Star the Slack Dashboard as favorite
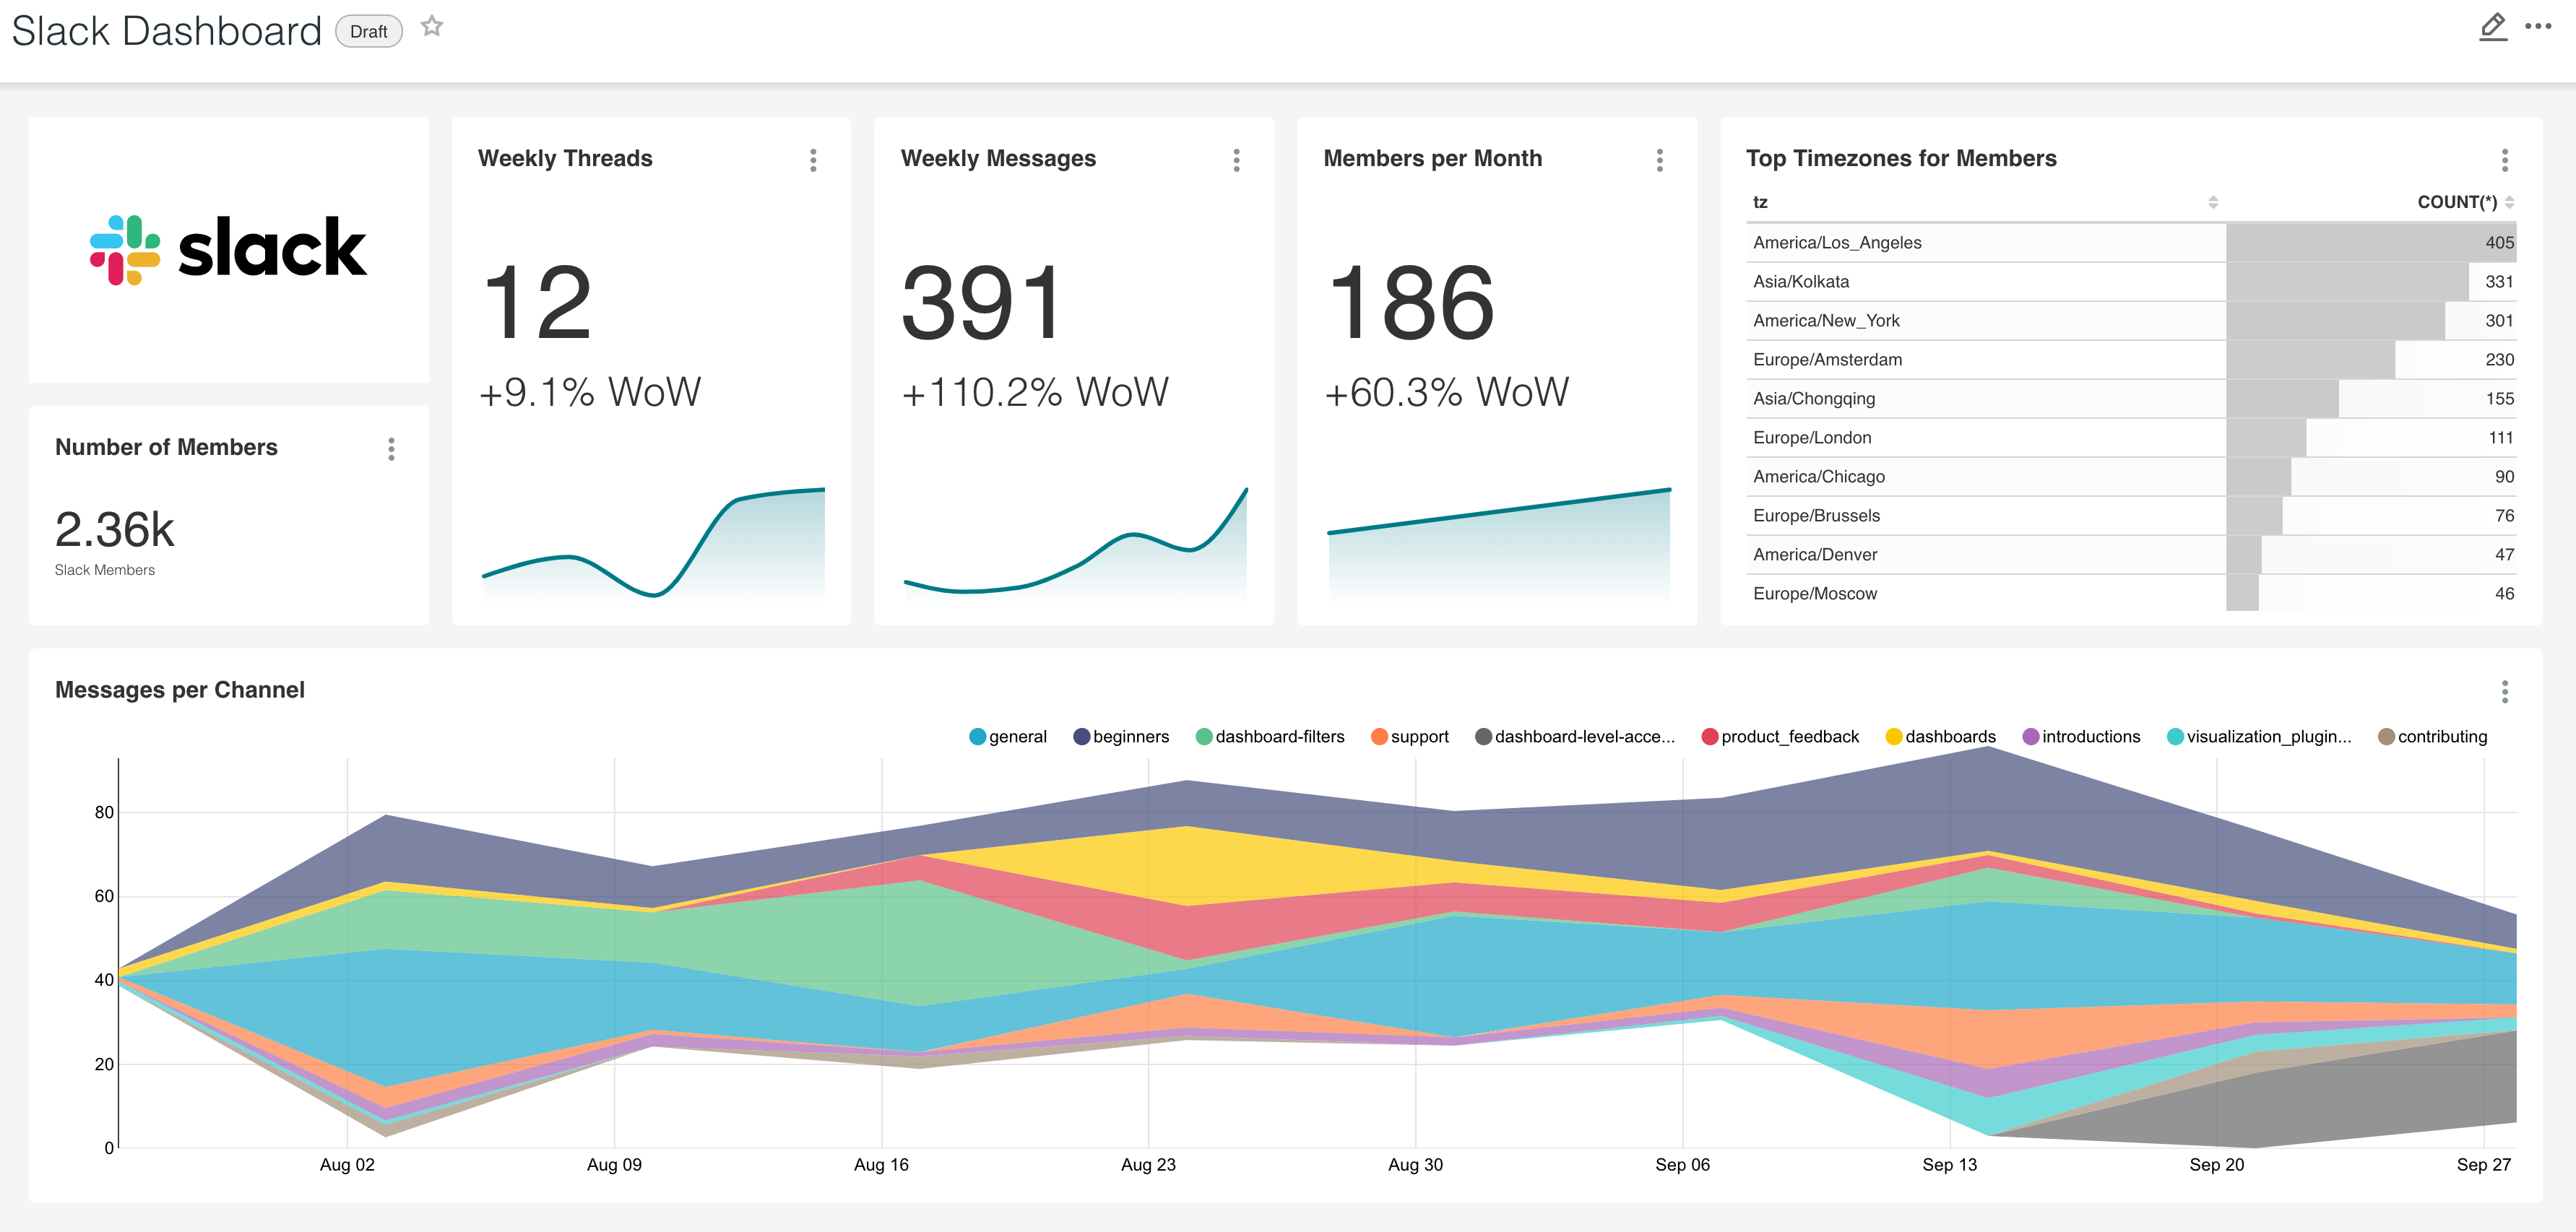This screenshot has width=2576, height=1232. point(431,27)
